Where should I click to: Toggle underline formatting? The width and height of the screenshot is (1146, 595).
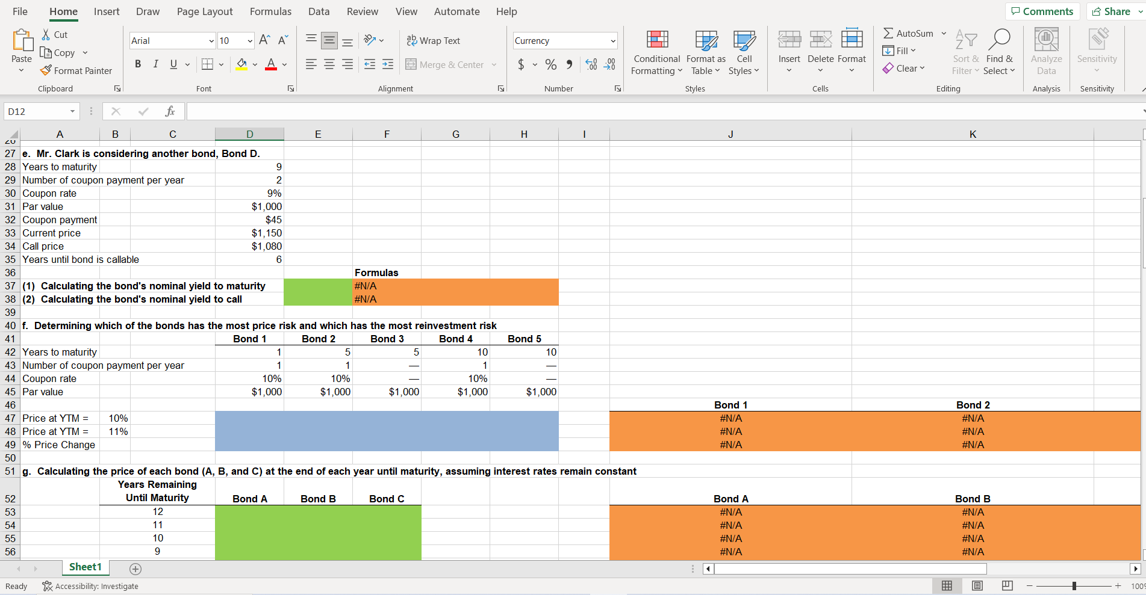[172, 64]
